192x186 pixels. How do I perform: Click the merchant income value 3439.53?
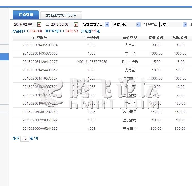(x=72, y=31)
